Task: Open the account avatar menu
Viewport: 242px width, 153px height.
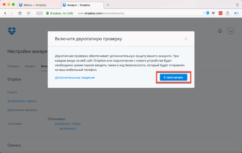Action: (x=231, y=31)
